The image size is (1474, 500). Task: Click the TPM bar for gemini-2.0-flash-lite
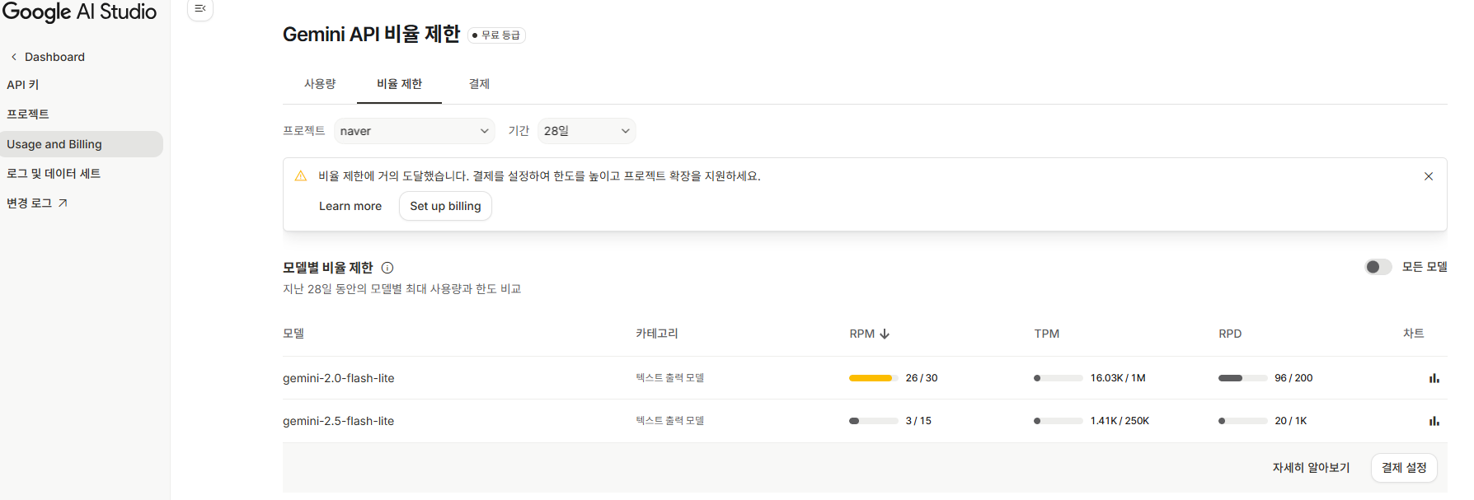[1059, 378]
